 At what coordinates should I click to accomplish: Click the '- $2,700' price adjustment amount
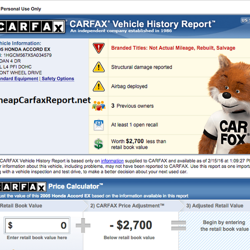(x=131, y=225)
